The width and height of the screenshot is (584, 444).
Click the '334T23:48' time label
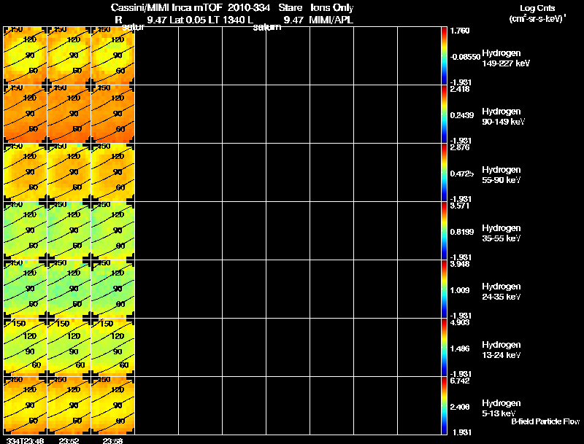pos(25,440)
